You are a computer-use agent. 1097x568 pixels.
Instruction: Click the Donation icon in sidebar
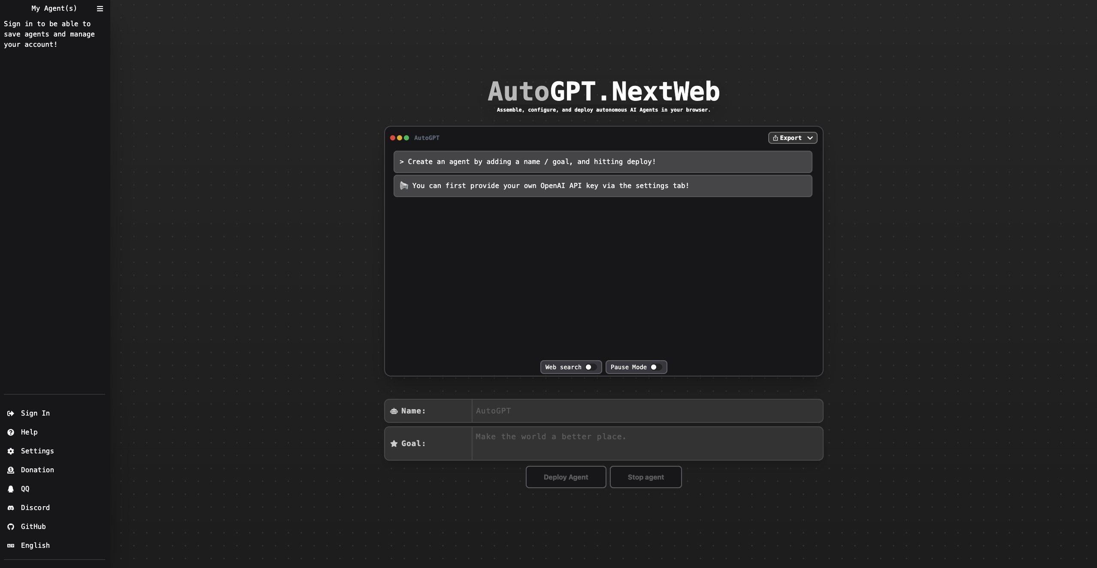coord(11,470)
